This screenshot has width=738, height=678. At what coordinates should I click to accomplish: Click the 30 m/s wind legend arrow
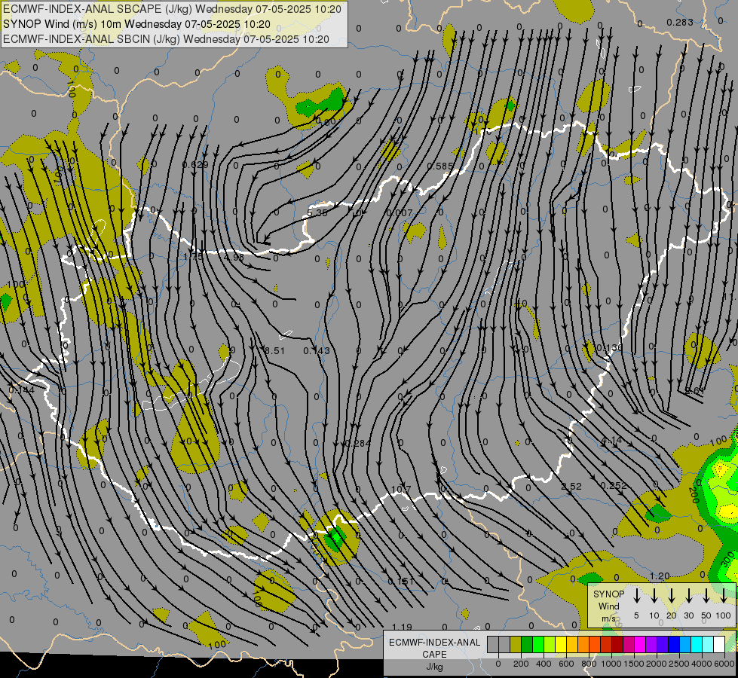tap(688, 595)
